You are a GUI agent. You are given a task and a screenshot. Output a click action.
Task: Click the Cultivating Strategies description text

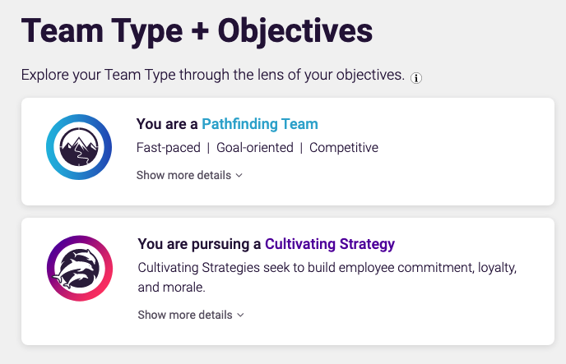[327, 277]
